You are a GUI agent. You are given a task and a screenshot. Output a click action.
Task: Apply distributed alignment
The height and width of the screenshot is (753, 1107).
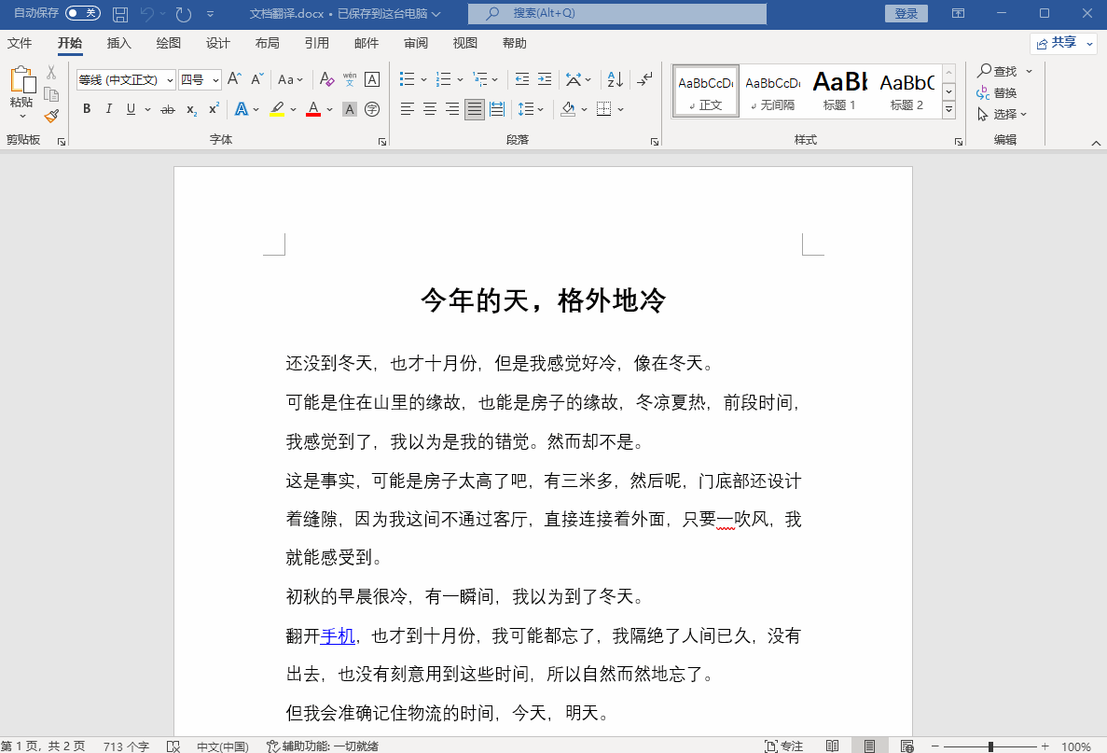(x=497, y=109)
